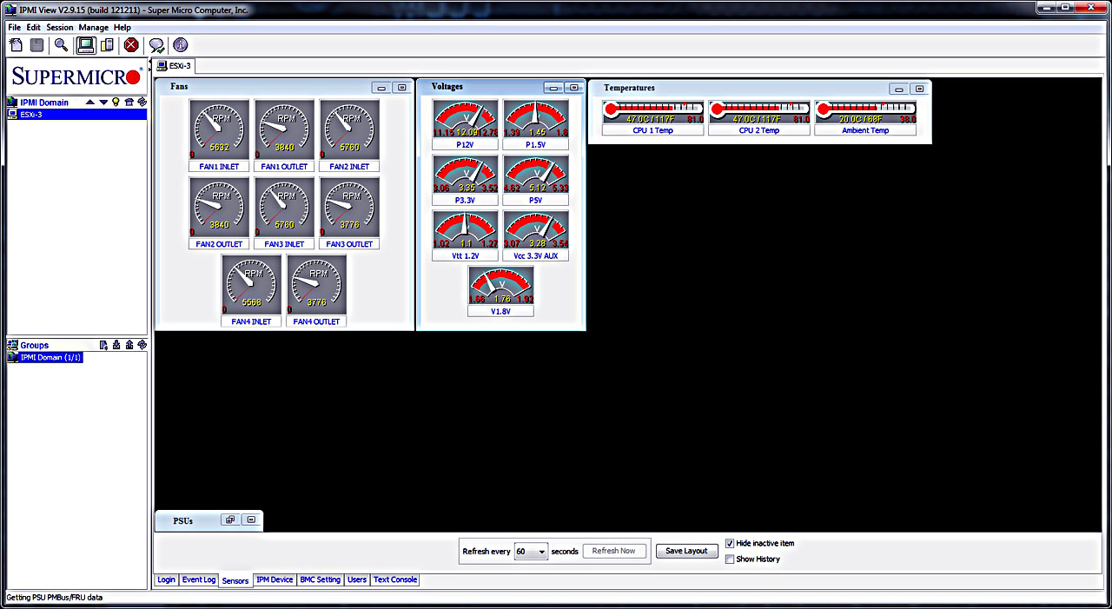
Task: Click the Vtt 1.2V label
Action: coord(465,255)
